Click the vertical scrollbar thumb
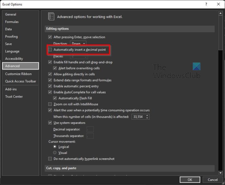This screenshot has width=225, height=185. click(221, 32)
